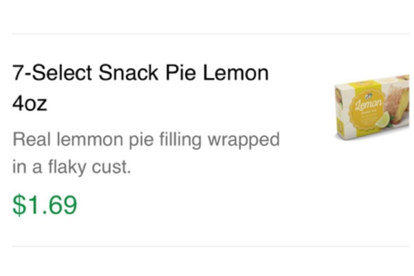Open the lemon snack pie product thumbnail

(x=372, y=108)
